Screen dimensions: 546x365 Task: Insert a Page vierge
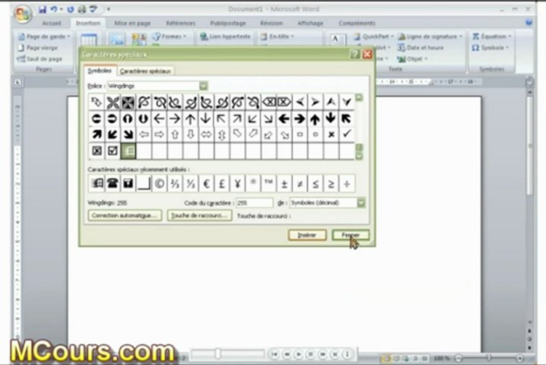point(39,48)
